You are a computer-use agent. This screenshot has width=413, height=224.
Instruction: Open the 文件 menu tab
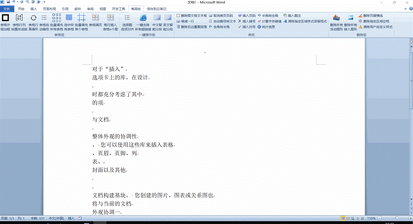7,9
